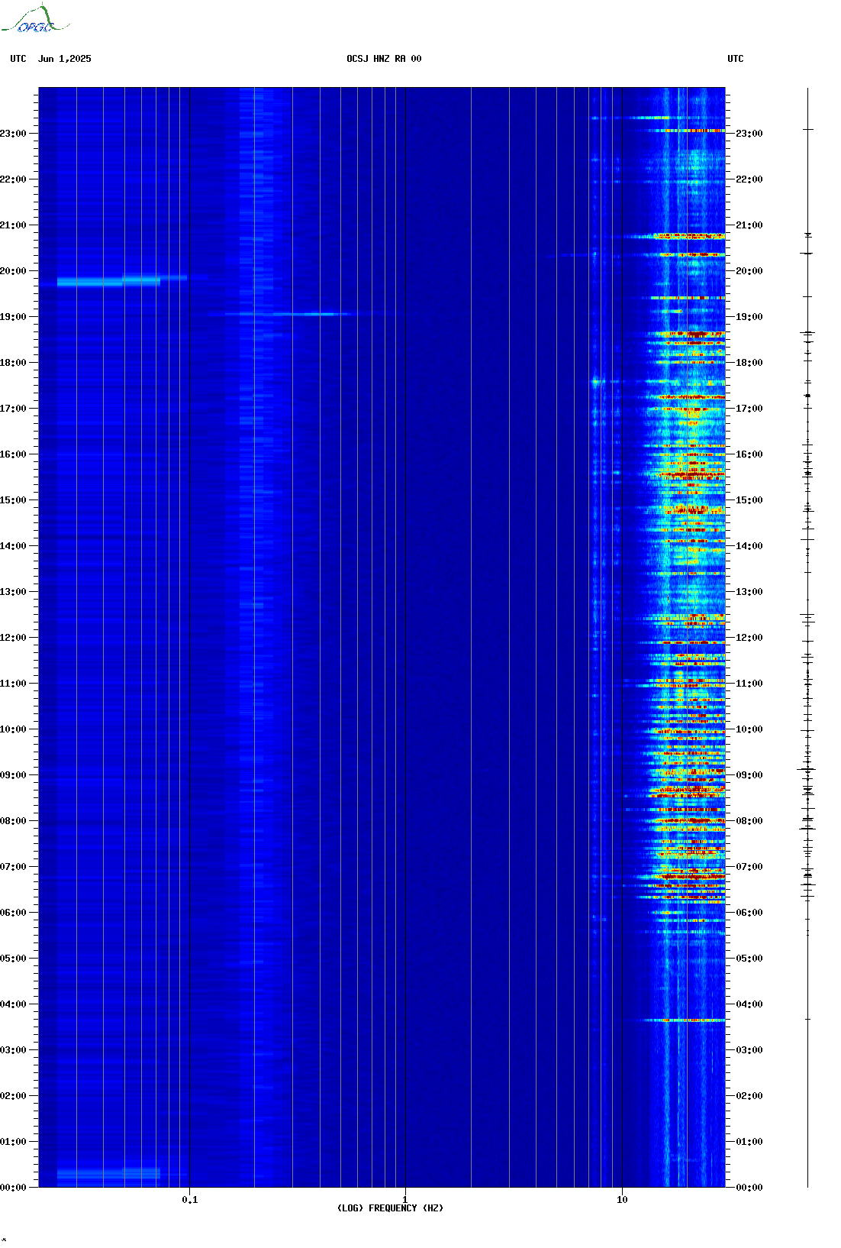This screenshot has height=1248, width=841.
Task: Click the '0.1' frequency tick label
Action: pyautogui.click(x=190, y=1200)
